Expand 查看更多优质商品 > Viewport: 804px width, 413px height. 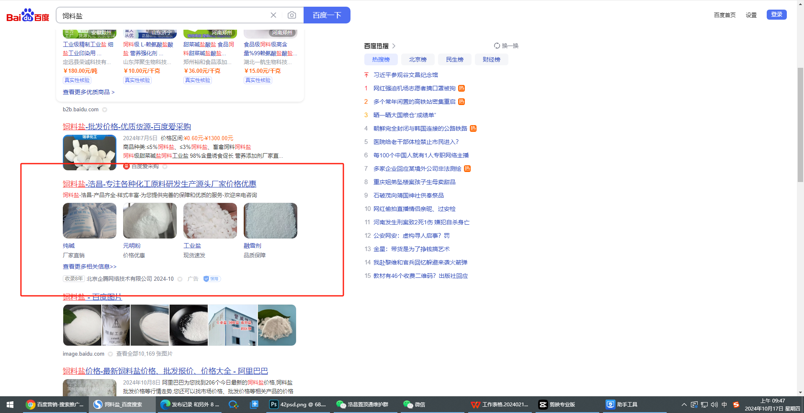click(89, 92)
